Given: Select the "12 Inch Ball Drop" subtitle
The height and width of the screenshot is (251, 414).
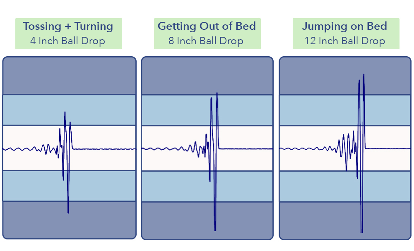Looking at the screenshot, I should [x=345, y=41].
